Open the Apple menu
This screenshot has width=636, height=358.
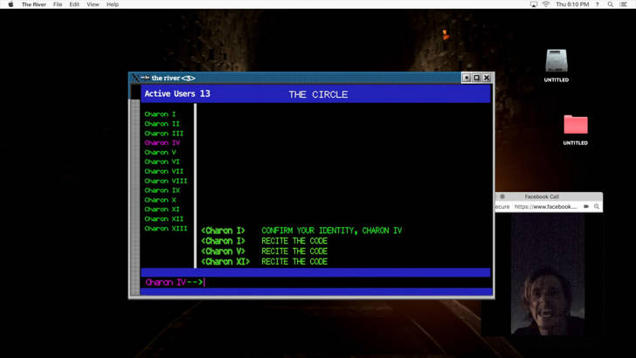pos(10,4)
